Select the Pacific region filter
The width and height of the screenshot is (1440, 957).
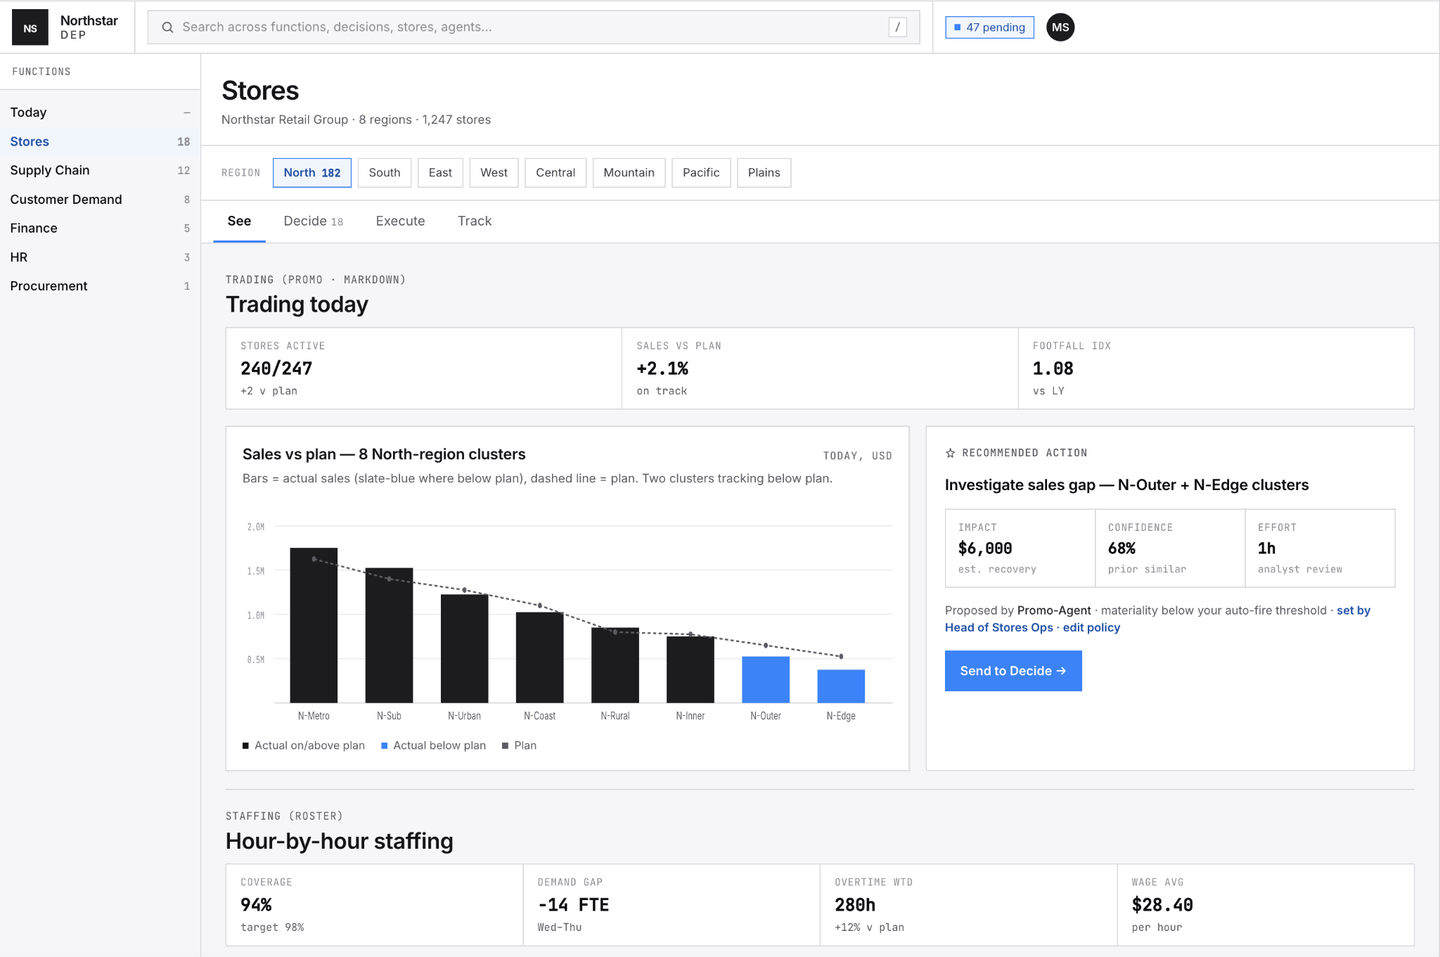(x=701, y=173)
